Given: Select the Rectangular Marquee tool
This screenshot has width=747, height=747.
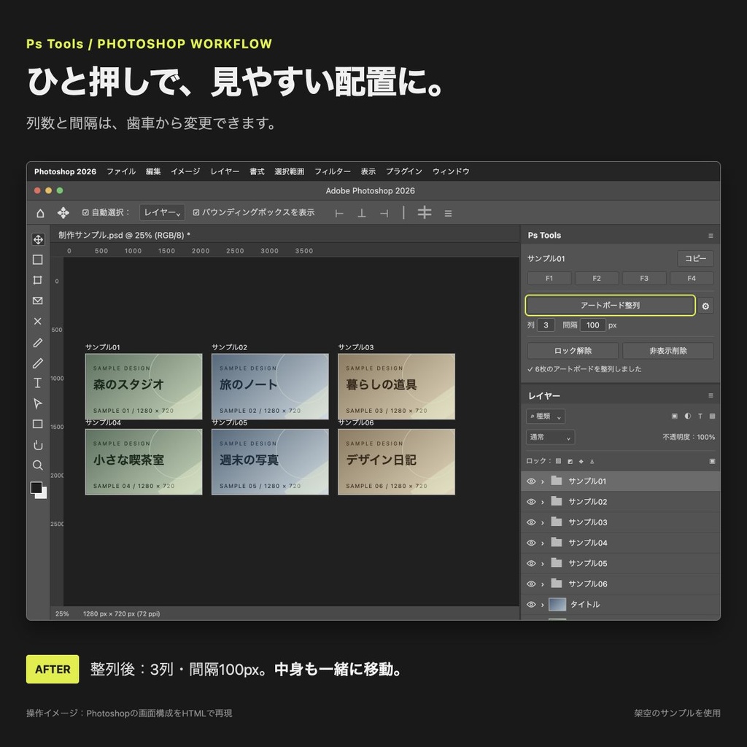Looking at the screenshot, I should click(x=38, y=260).
